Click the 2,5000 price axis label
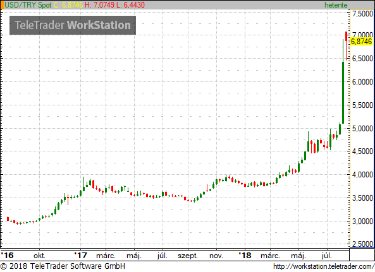This screenshot has width=375, height=272. pyautogui.click(x=362, y=244)
